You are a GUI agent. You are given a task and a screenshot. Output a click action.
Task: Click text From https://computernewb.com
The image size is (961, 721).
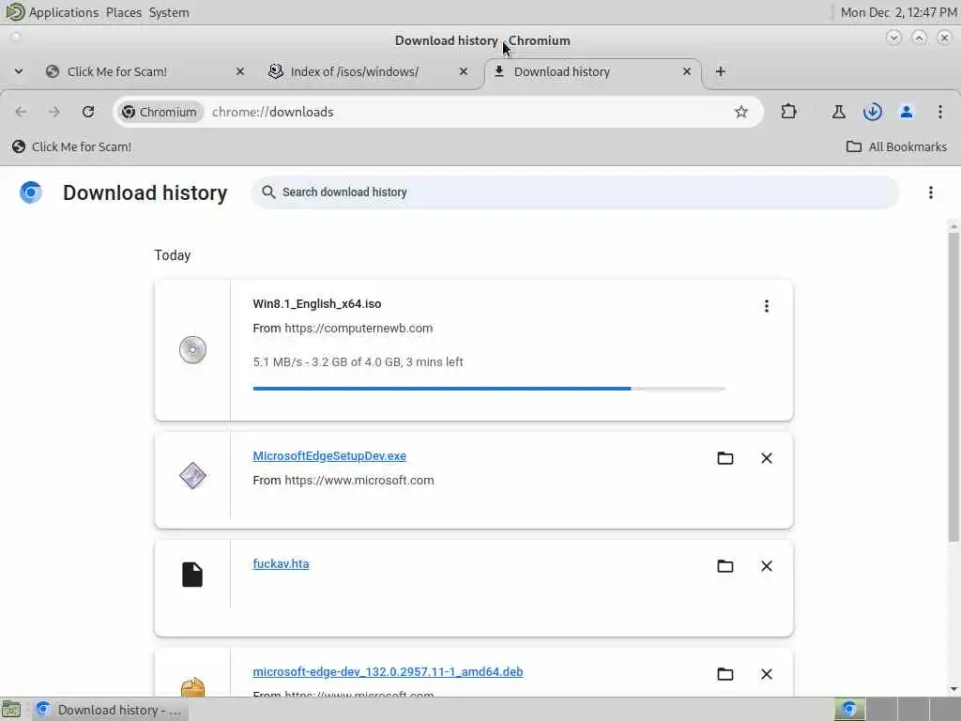(343, 328)
